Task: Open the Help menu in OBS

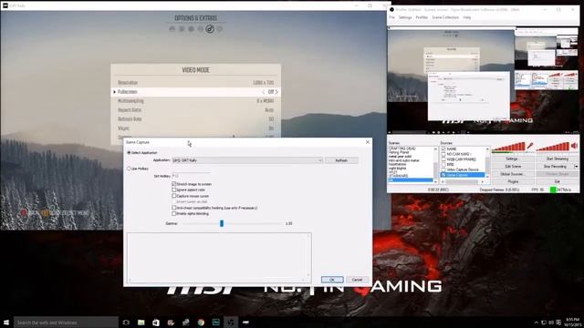Action: coord(466,17)
